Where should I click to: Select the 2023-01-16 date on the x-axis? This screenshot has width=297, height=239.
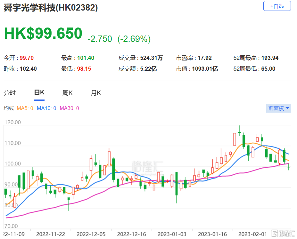(212, 234)
